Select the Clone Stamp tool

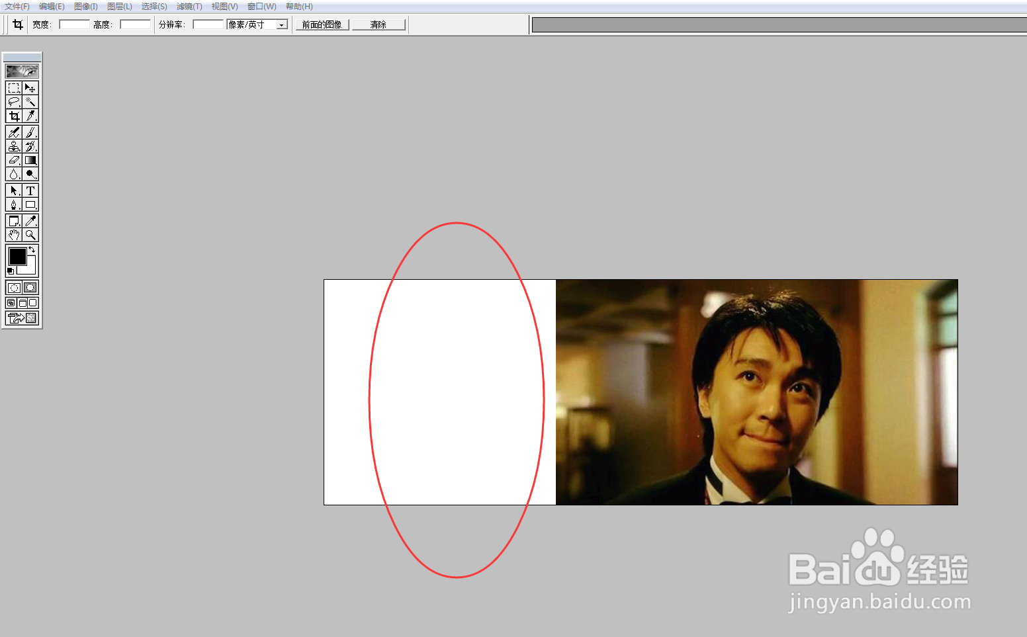coord(14,146)
